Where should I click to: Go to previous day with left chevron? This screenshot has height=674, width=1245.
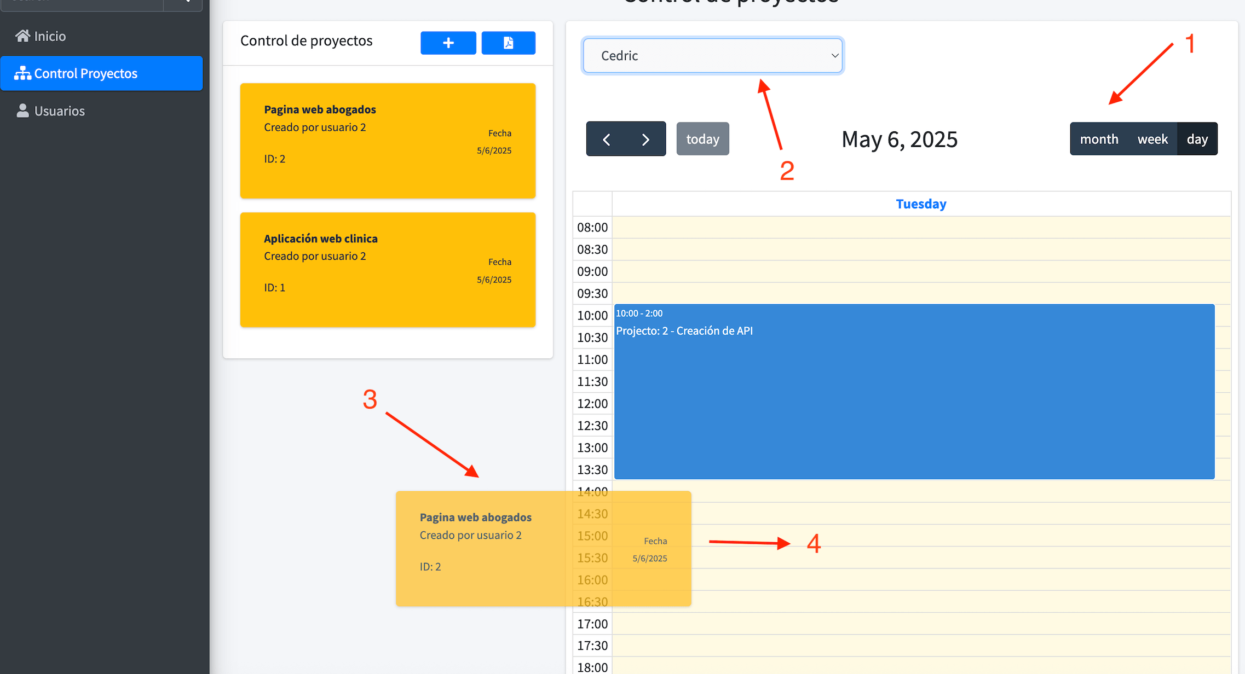point(606,140)
